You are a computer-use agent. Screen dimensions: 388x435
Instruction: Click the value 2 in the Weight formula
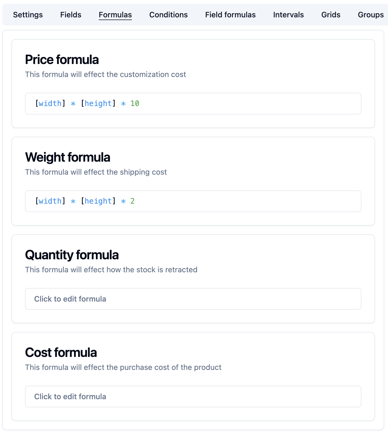coord(133,201)
